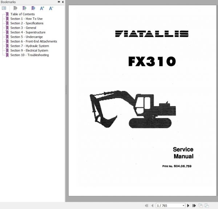Open Section 7 - Hydraulic System bookmark
The height and width of the screenshot is (209, 218).
[30, 46]
